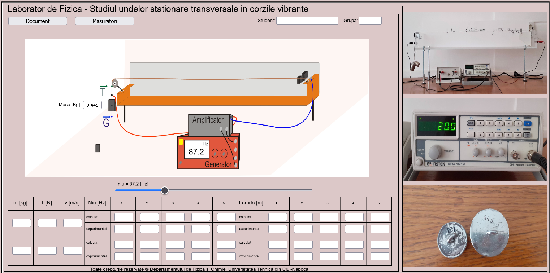This screenshot has width=550, height=273.
Task: Click the pulley wheel at string's left end
Action: pyautogui.click(x=115, y=84)
